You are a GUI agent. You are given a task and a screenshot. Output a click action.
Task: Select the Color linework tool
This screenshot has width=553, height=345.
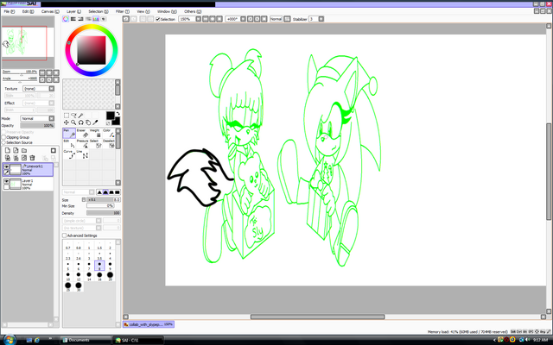tap(109, 133)
